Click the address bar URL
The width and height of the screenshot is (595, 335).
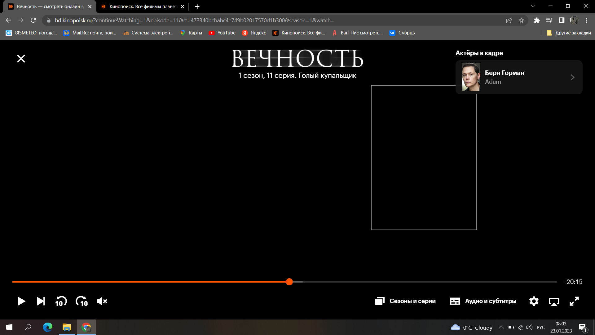click(194, 20)
